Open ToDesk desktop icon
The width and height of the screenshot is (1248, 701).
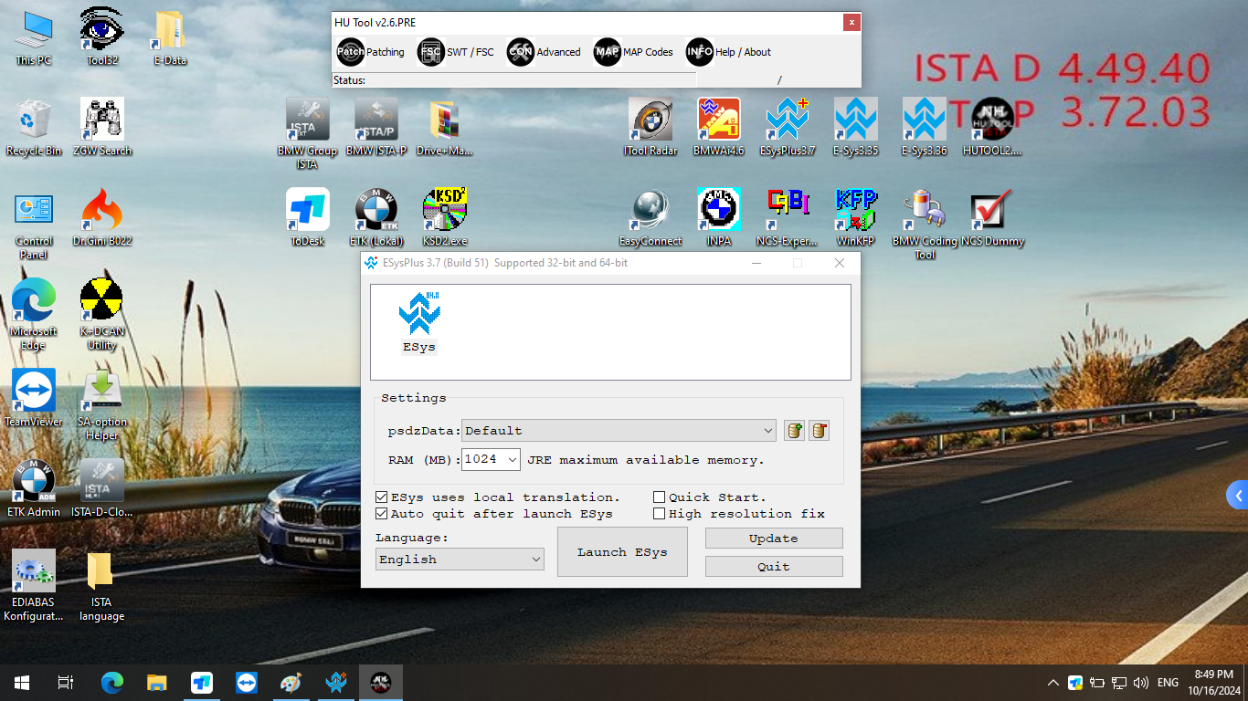pos(307,218)
